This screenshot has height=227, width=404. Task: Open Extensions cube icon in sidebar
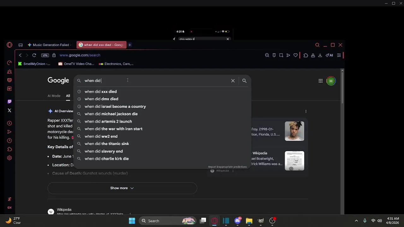(x=9, y=149)
